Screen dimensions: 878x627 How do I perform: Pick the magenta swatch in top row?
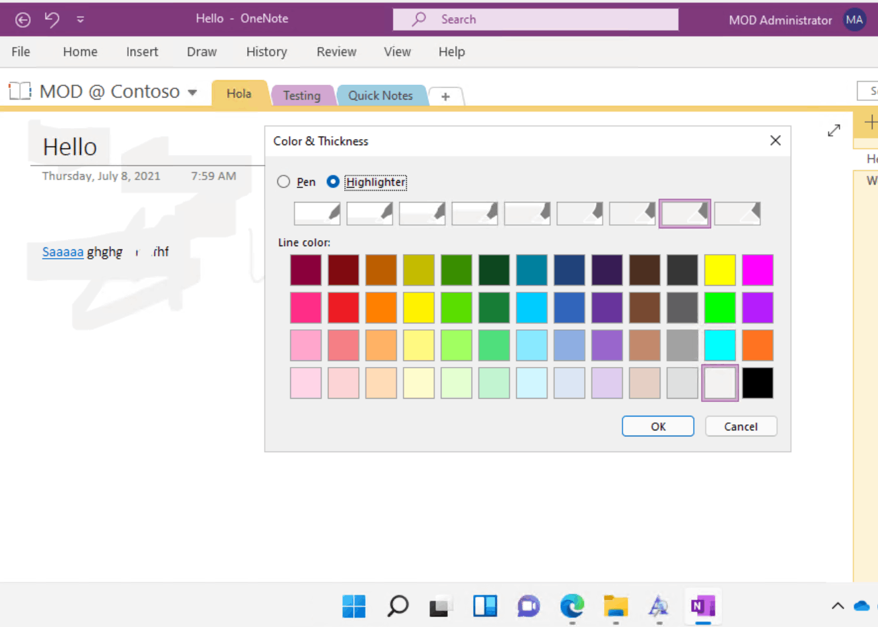tap(757, 270)
